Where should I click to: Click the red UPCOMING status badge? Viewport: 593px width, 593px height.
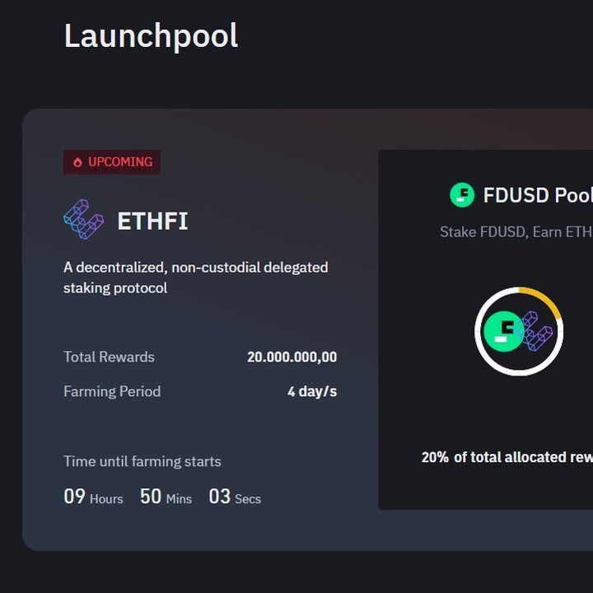(112, 162)
